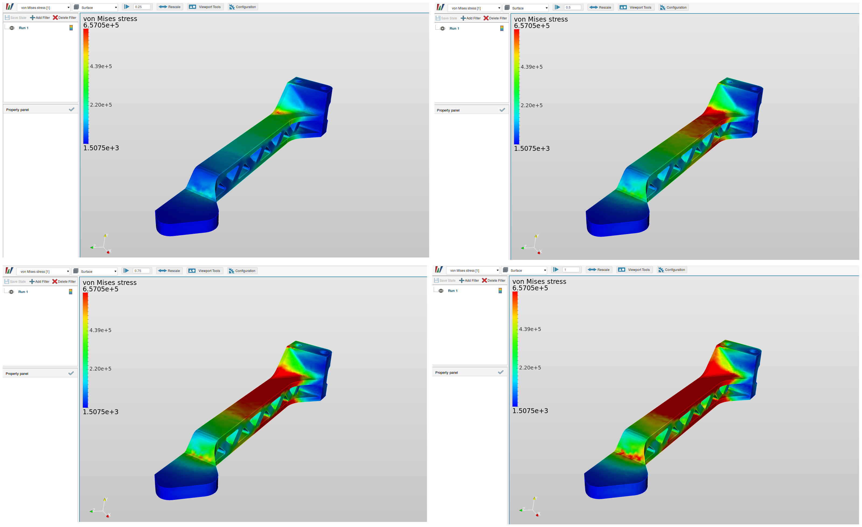The height and width of the screenshot is (527, 862).
Task: Click the time field showing 0.5
Action: (572, 7)
